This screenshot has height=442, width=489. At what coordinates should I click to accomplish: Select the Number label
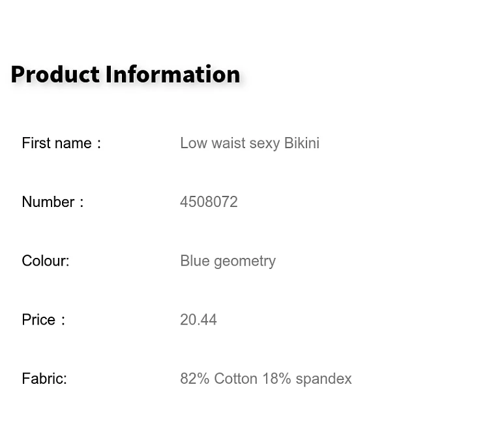53,202
